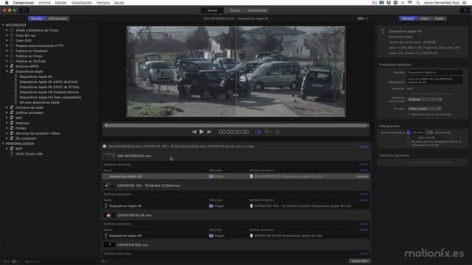Click the info icon at the left of the batch header
The width and height of the screenshot is (472, 265).
click(x=105, y=146)
